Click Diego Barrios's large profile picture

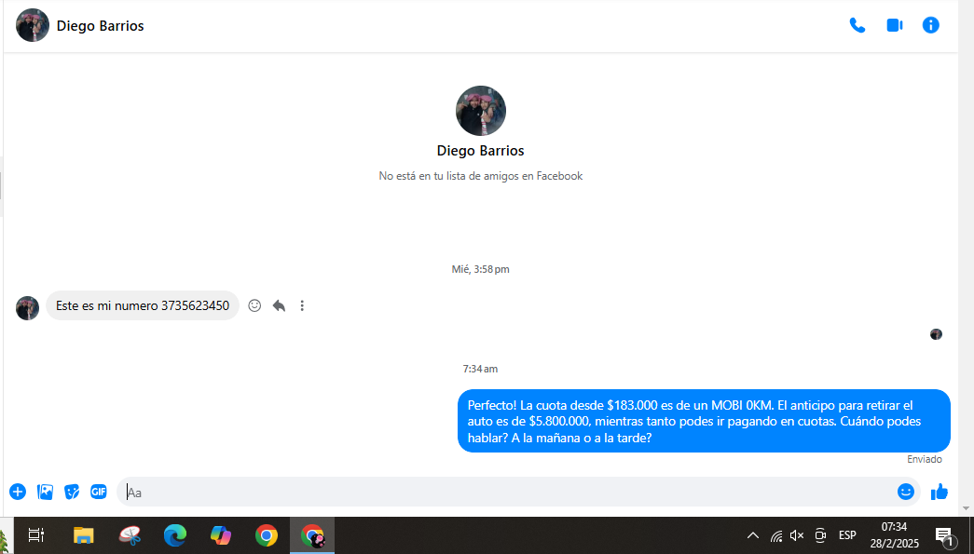click(x=480, y=111)
